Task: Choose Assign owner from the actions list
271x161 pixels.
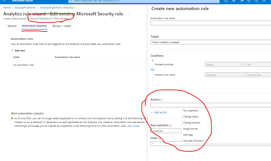Action: tap(191, 129)
